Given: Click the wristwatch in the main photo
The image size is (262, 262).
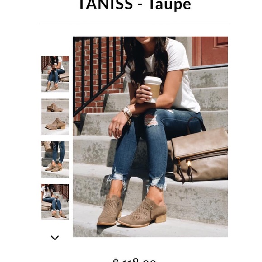Looking at the screenshot, I should click(x=127, y=112).
